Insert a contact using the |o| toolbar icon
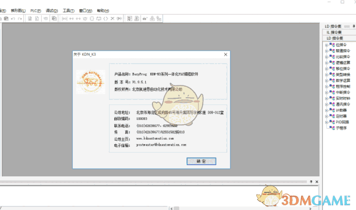 tap(65, 19)
